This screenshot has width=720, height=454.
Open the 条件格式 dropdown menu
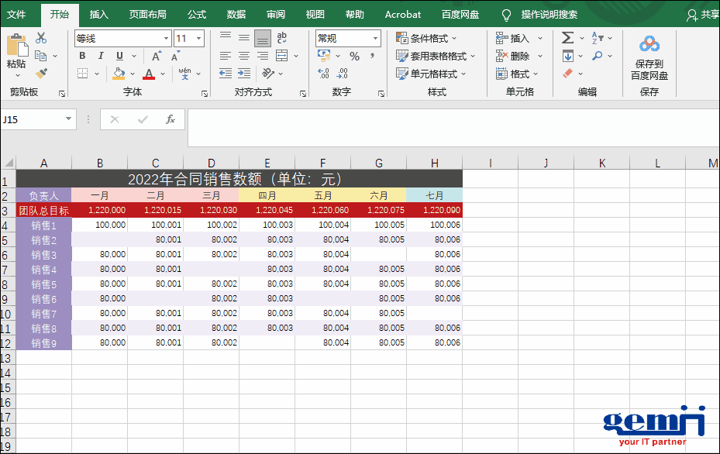(x=426, y=38)
